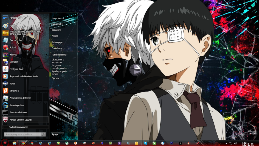Open Skype from the taskbar
The image size is (259, 146).
click(x=145, y=143)
